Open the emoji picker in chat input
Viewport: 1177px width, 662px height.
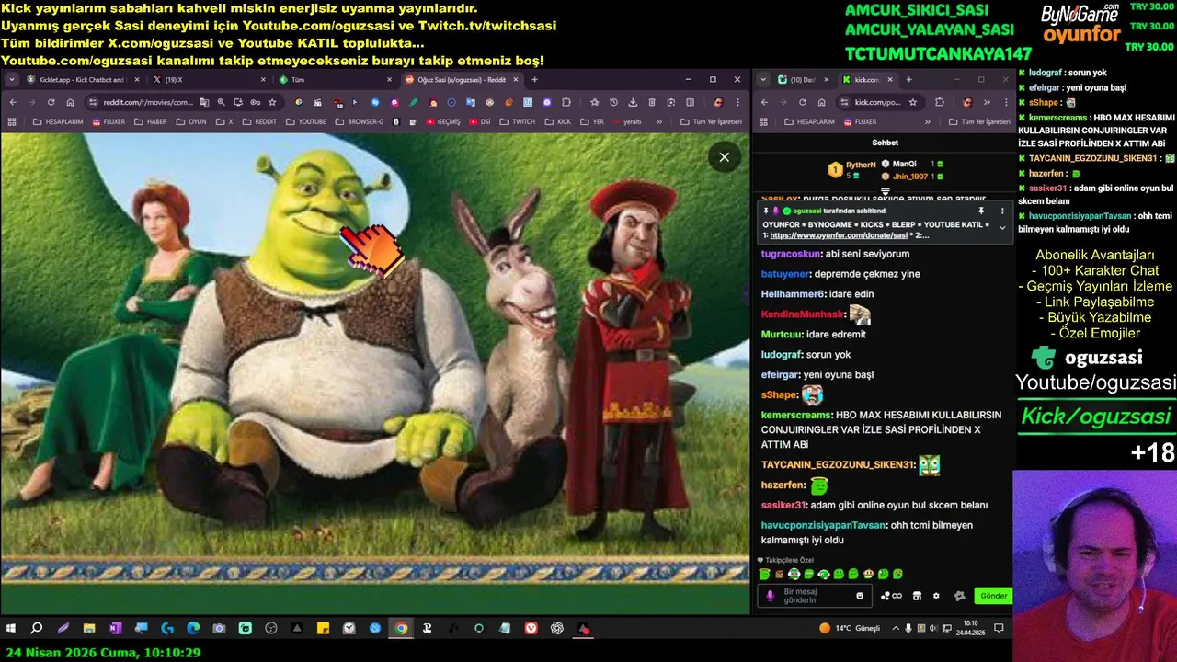860,596
